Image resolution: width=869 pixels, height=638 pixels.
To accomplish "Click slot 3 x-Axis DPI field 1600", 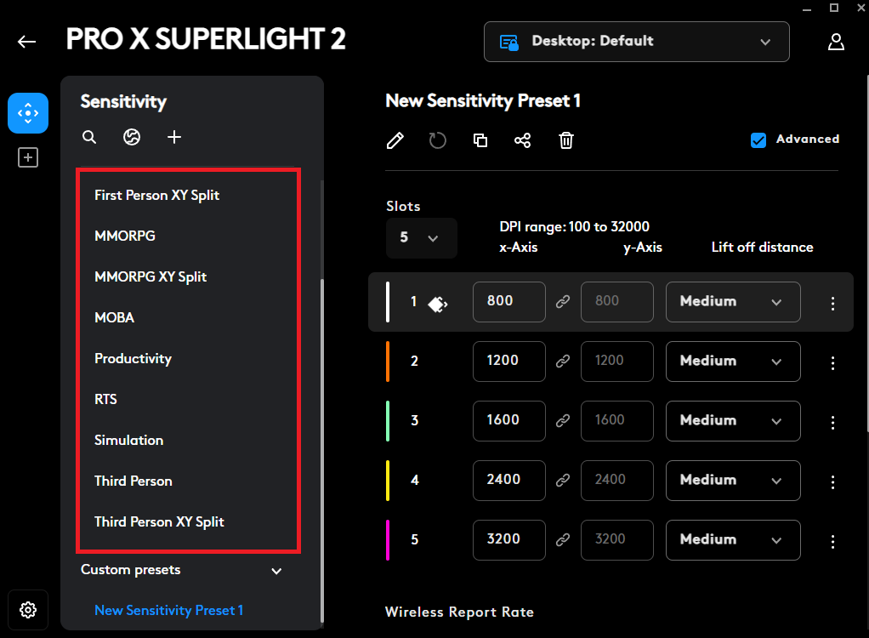I will coord(508,421).
